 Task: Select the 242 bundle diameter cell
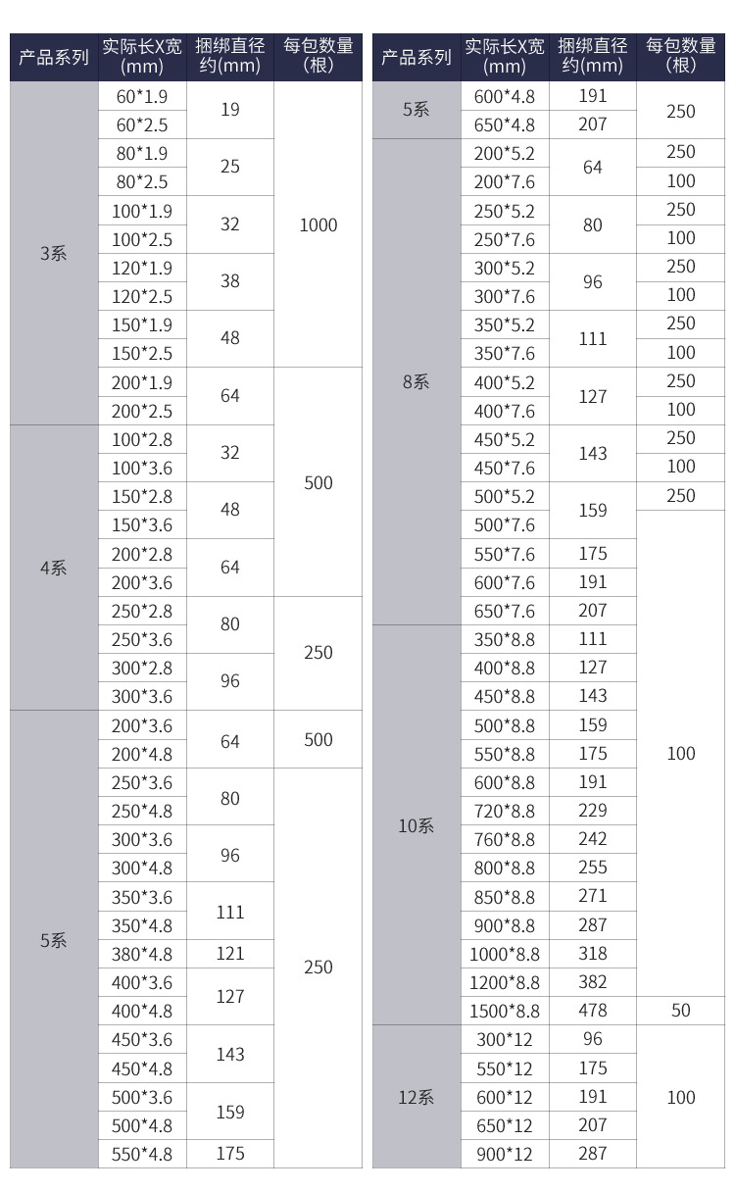click(x=593, y=839)
